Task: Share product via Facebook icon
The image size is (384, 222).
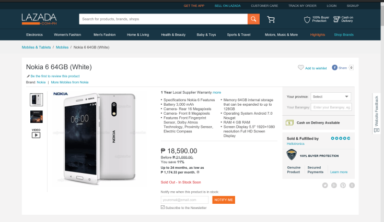Action: [x=335, y=68]
